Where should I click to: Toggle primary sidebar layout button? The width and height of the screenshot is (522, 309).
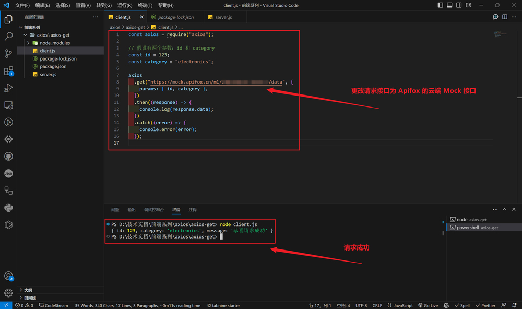tap(440, 5)
